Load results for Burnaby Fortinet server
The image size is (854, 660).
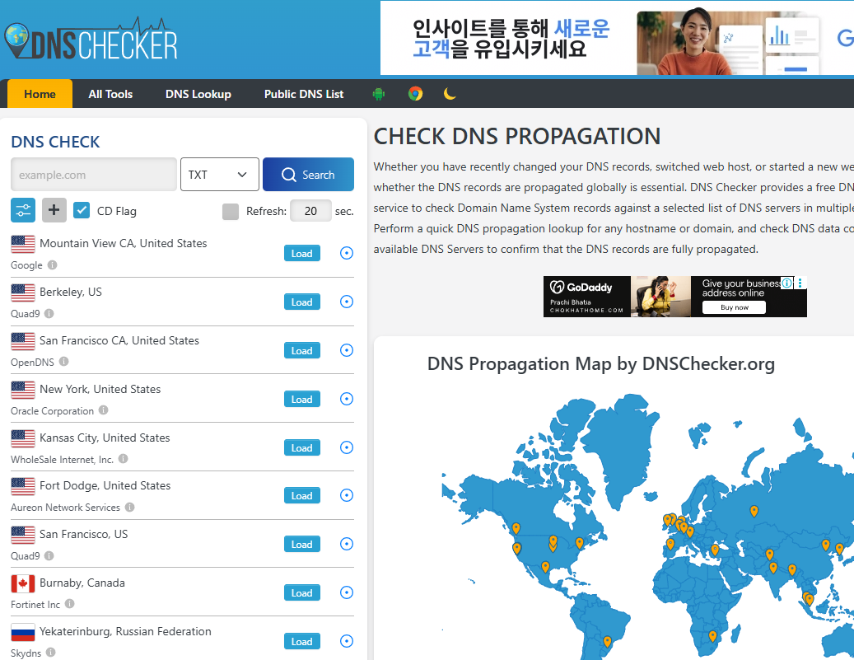(301, 592)
